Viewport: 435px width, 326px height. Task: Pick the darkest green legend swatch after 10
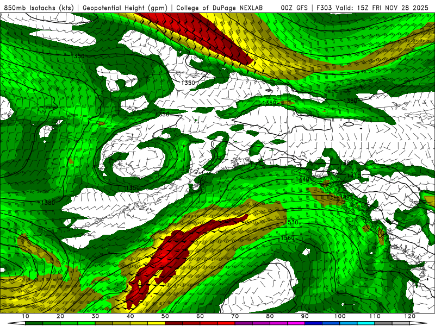(x=34, y=324)
